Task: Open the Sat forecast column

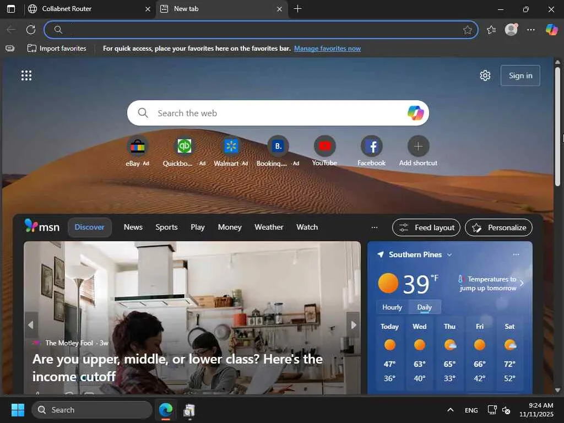Action: (x=509, y=353)
